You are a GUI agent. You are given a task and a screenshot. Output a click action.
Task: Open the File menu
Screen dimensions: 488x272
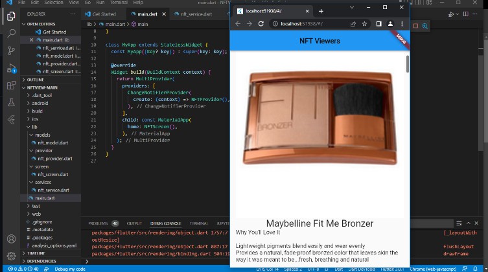click(x=22, y=2)
